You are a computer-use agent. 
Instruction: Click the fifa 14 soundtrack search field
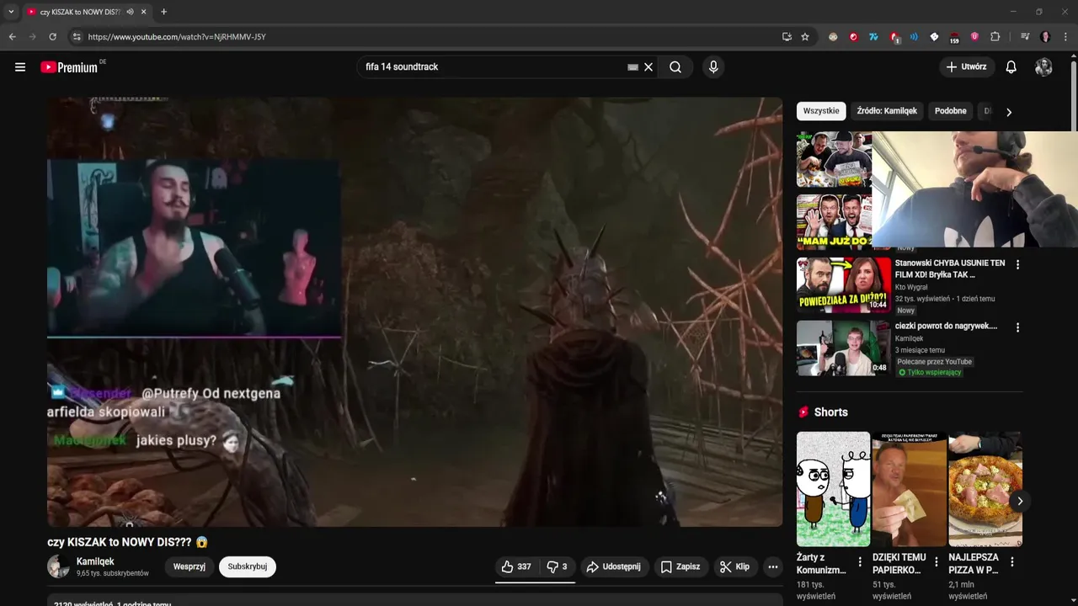(x=494, y=67)
